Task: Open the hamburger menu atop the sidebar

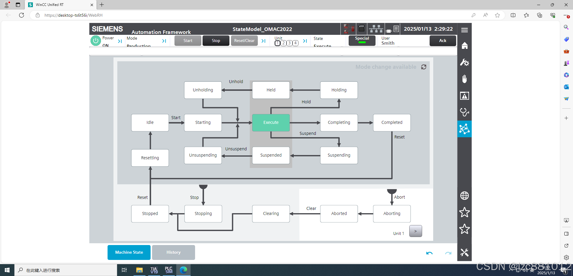Action: tap(464, 30)
